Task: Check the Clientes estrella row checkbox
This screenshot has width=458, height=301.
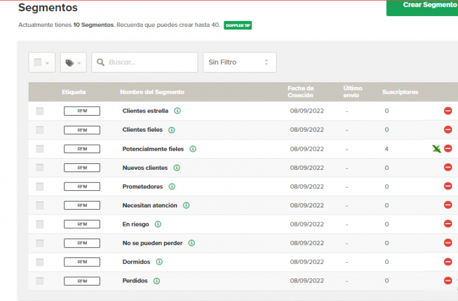Action: pos(40,111)
